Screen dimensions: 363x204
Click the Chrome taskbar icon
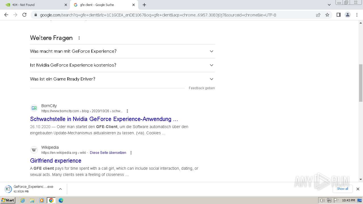[x=51, y=200]
